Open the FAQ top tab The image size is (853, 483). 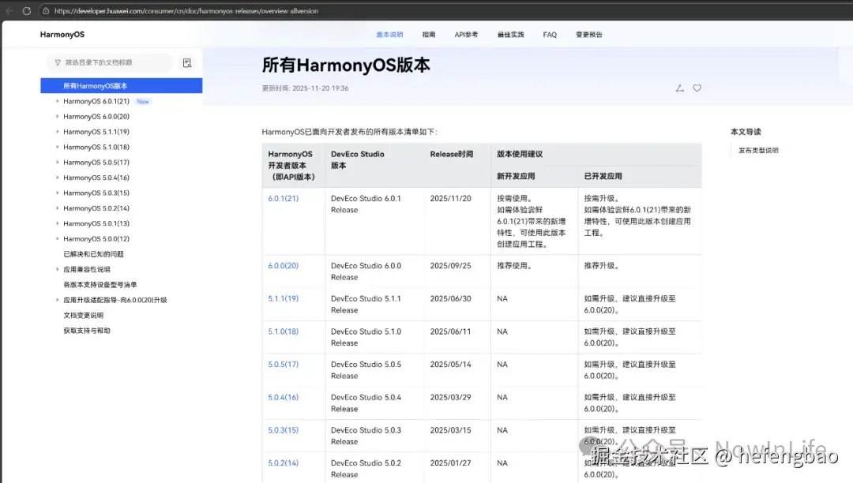pyautogui.click(x=550, y=34)
